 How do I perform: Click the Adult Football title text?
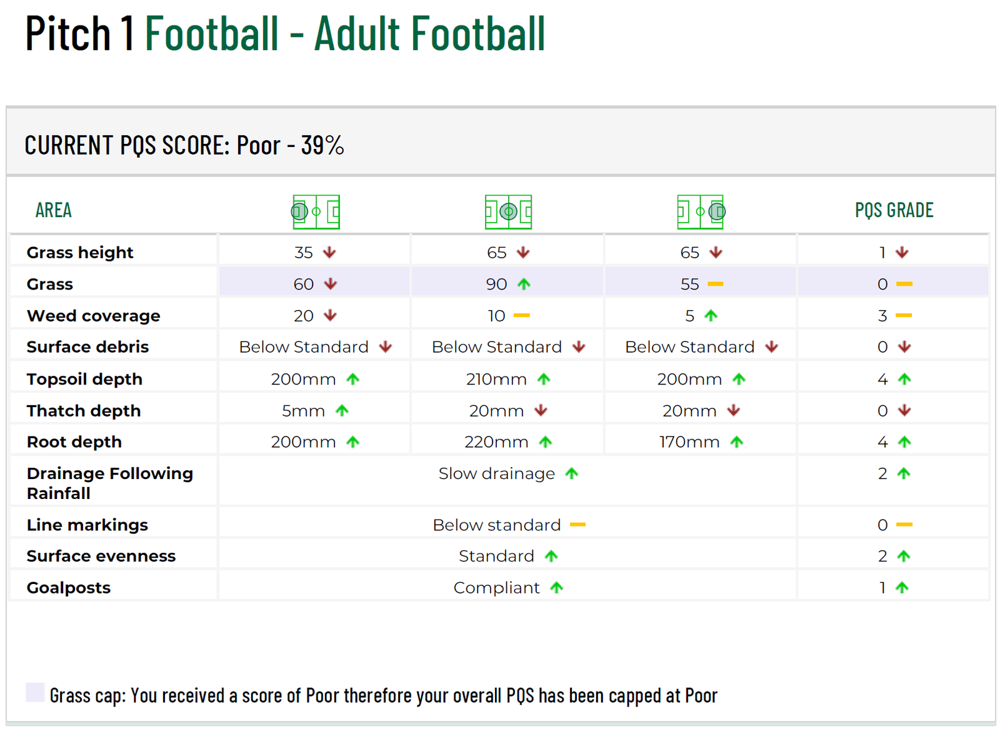click(345, 34)
